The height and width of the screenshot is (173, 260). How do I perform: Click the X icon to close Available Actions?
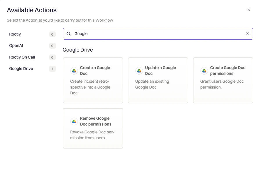[x=249, y=10]
